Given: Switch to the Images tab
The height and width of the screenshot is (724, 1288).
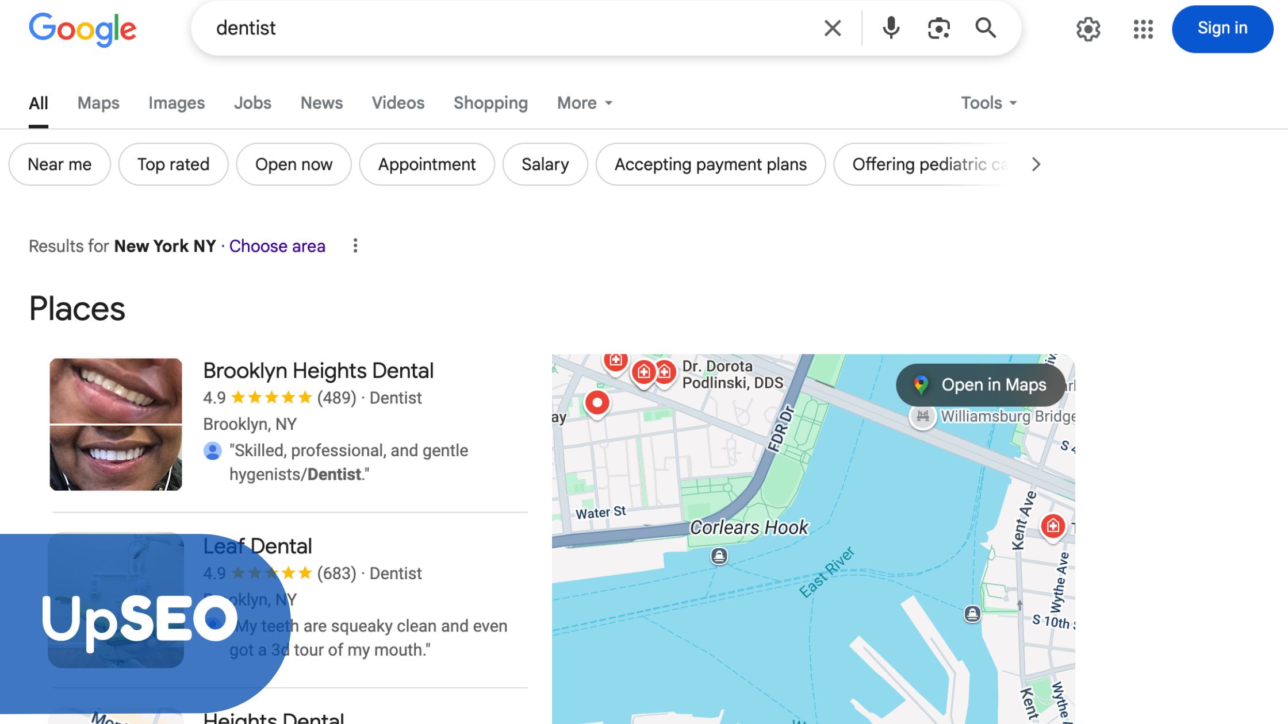Looking at the screenshot, I should [x=177, y=103].
